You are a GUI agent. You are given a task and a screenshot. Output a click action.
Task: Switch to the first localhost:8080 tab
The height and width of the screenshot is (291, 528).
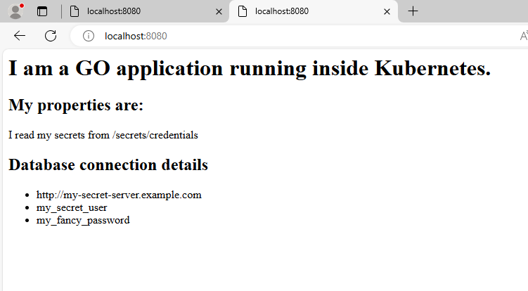click(x=145, y=11)
